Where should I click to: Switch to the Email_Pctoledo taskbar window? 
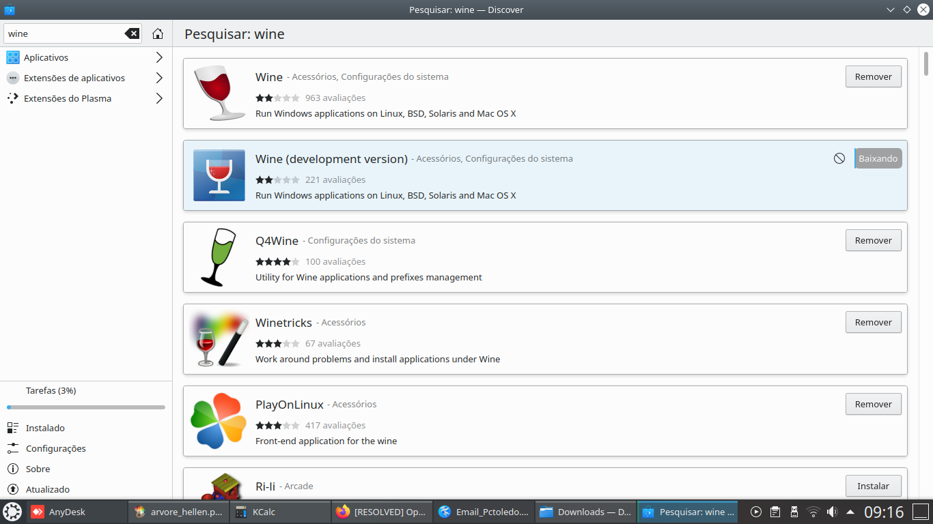[484, 512]
